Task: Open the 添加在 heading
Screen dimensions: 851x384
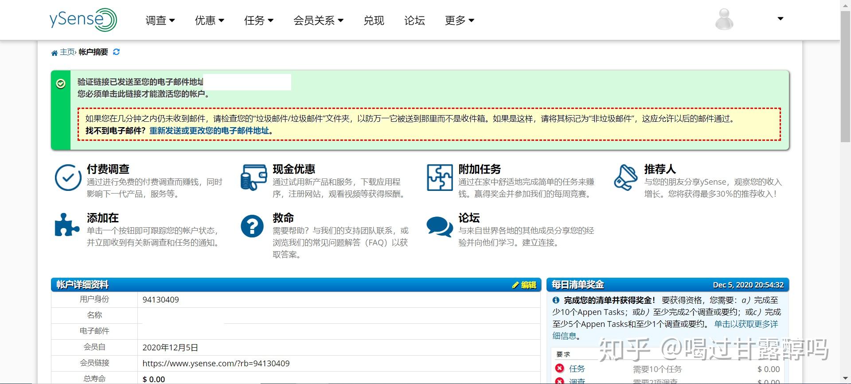Action: [103, 218]
